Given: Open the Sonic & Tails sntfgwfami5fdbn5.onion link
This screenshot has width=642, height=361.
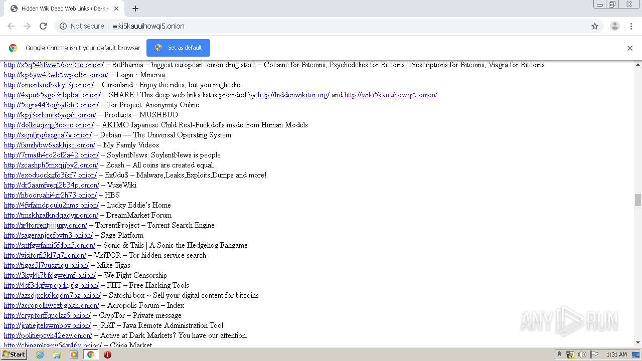Looking at the screenshot, I should click(50, 245).
